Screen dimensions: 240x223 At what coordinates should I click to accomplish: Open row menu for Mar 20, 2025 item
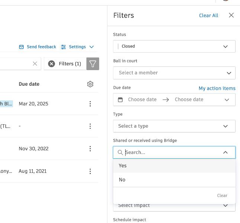(90, 104)
